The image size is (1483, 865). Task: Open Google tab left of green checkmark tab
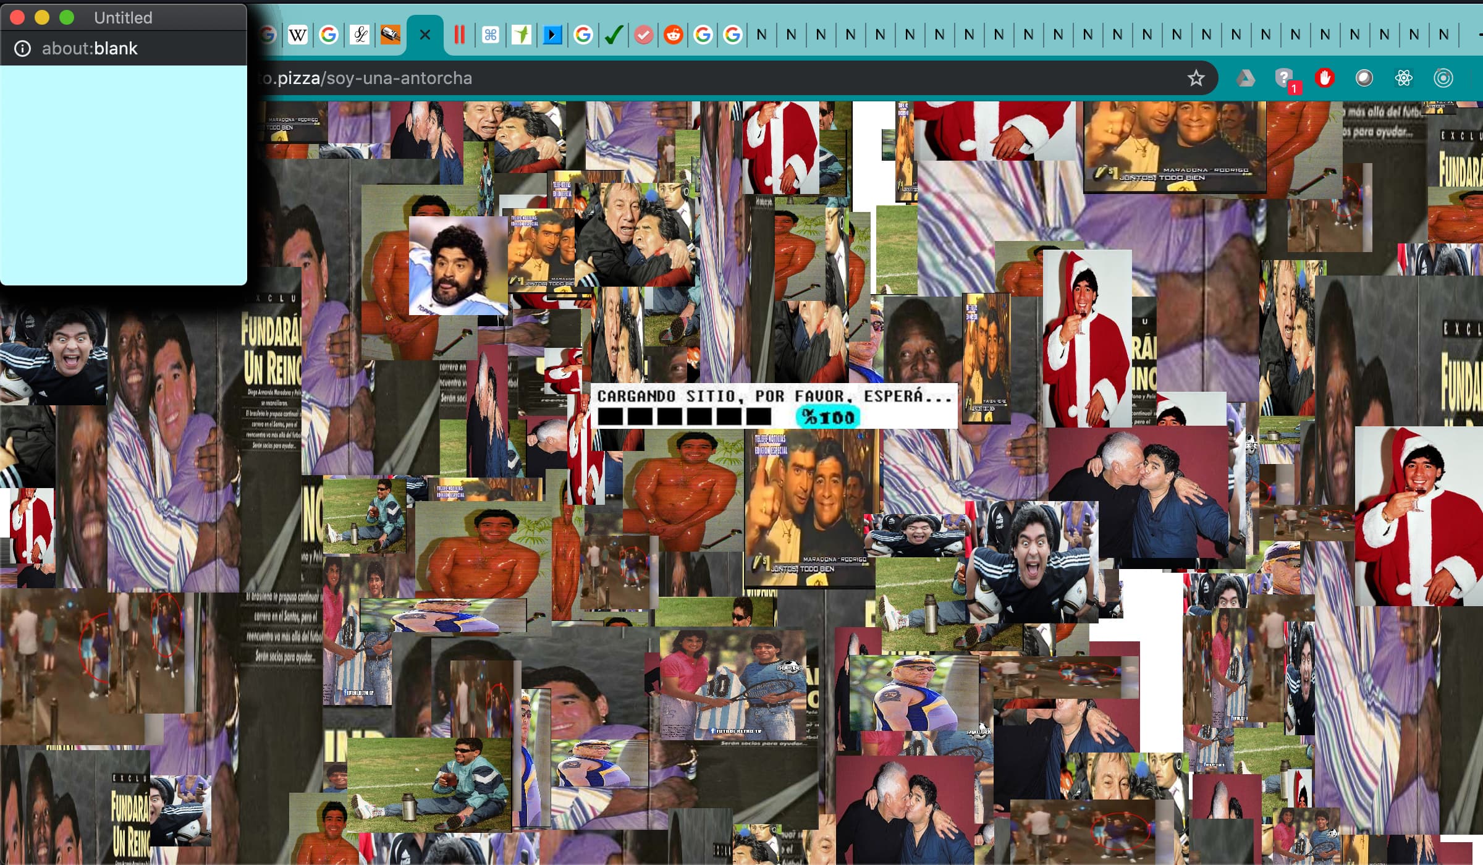[583, 35]
